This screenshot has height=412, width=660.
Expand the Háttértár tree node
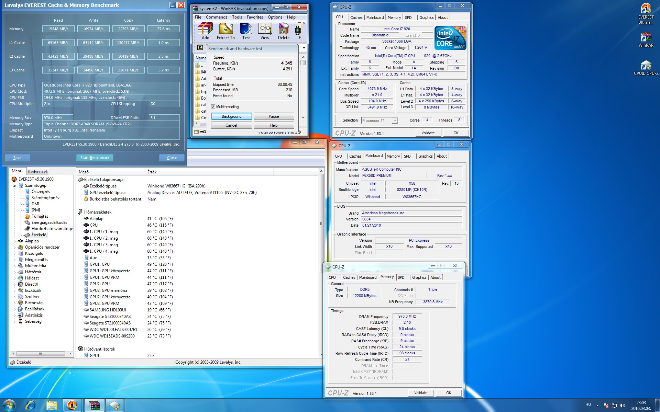pos(15,272)
